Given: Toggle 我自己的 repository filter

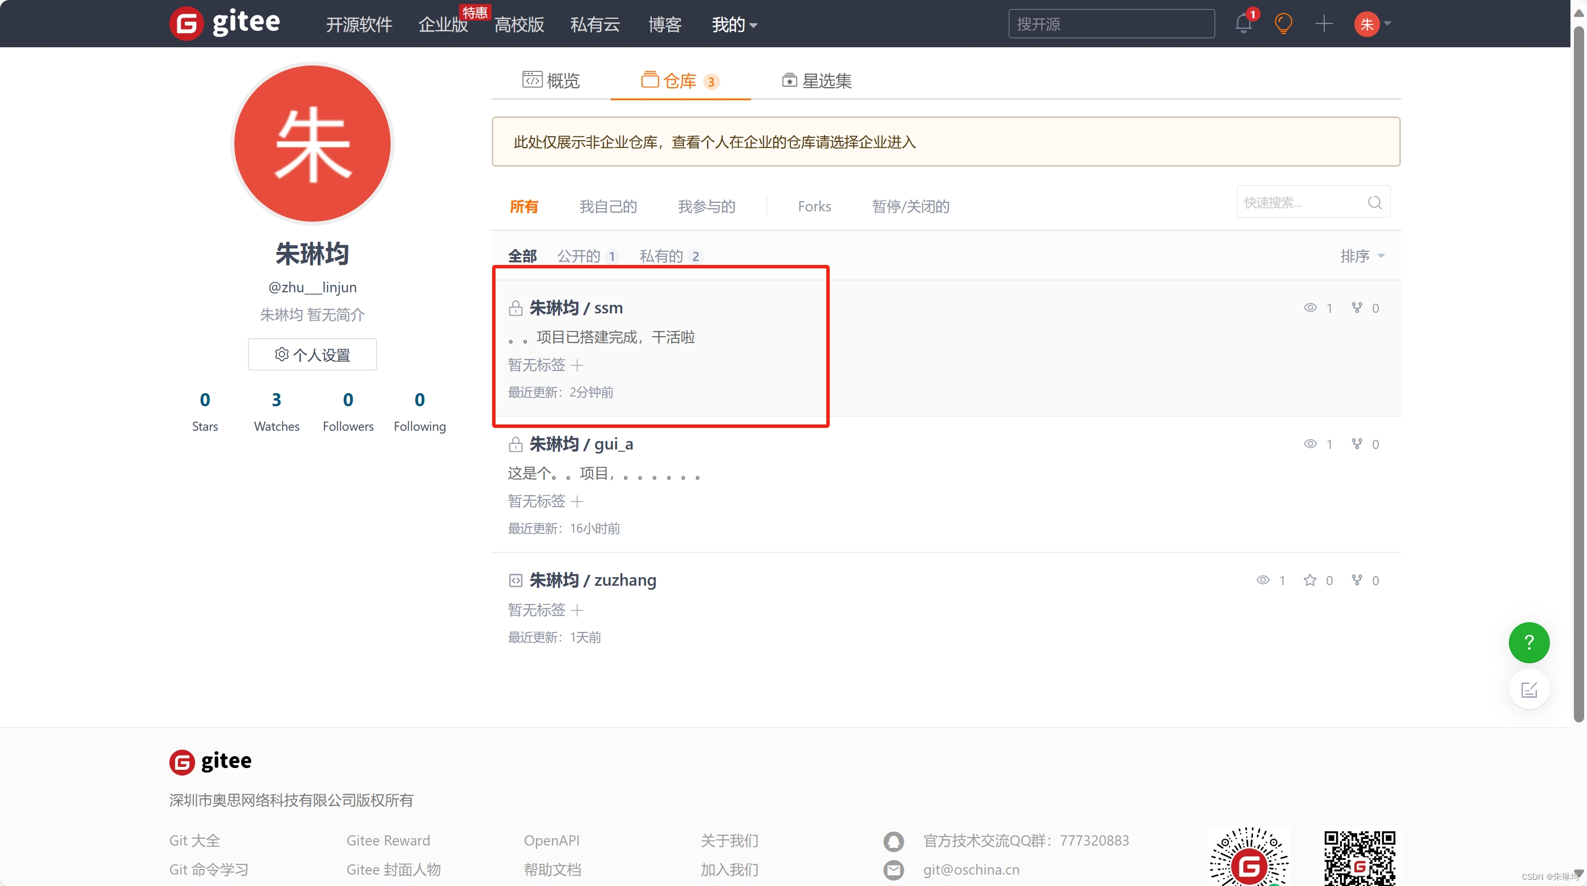Looking at the screenshot, I should tap(607, 206).
